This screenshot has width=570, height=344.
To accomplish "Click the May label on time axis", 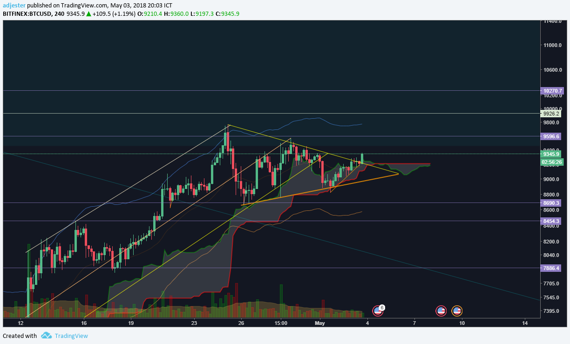I will (x=319, y=323).
